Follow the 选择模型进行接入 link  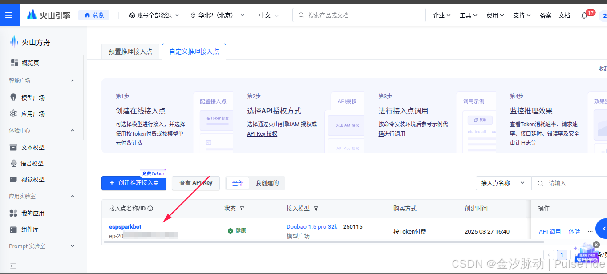coord(142,125)
